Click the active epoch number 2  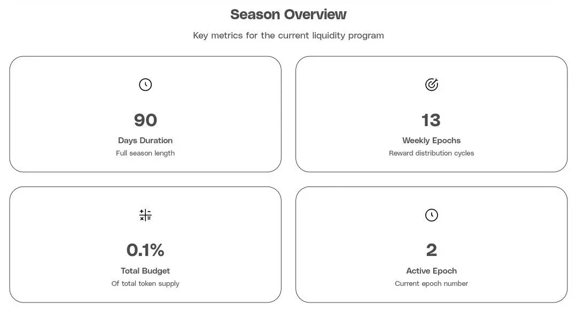(431, 250)
